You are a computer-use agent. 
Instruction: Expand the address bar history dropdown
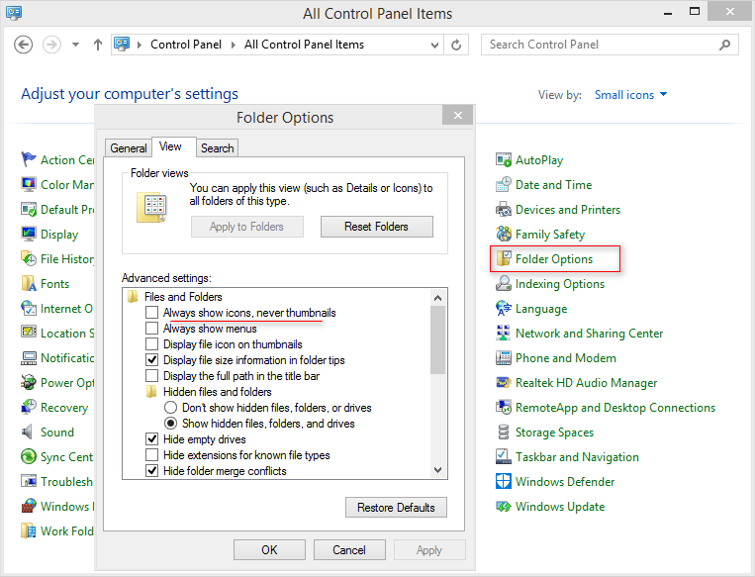(434, 45)
